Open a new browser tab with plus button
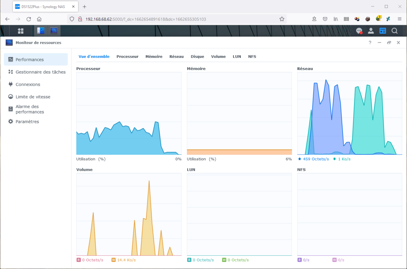Screen dimensions: 407x269 (x=84, y=6)
